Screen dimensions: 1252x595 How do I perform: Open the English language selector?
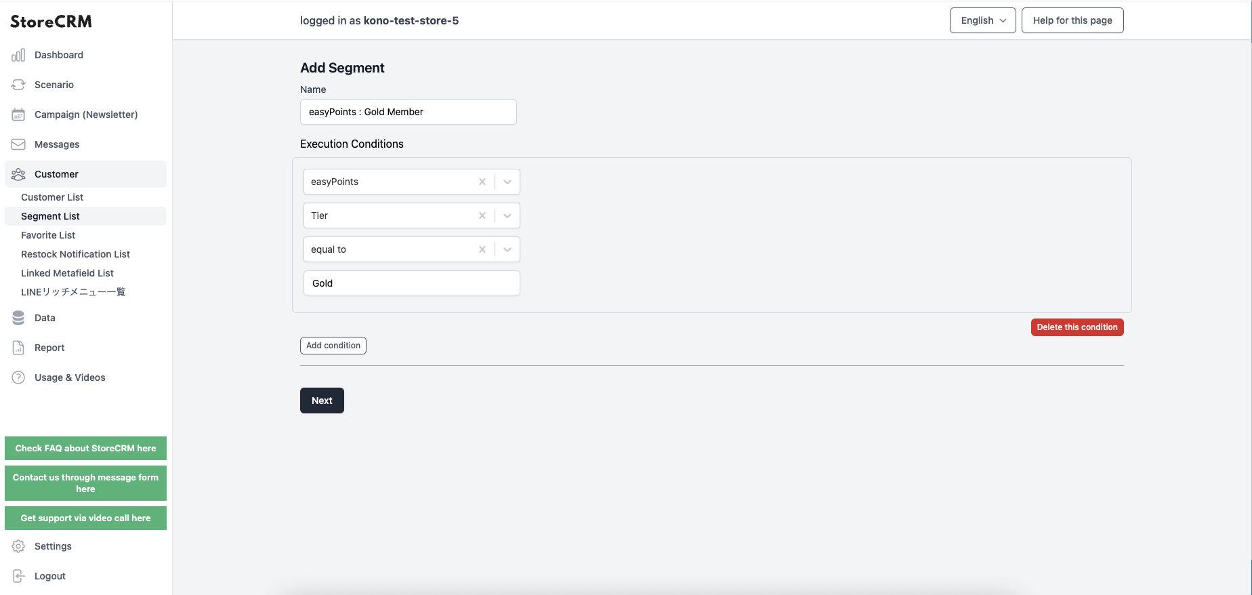click(x=982, y=20)
